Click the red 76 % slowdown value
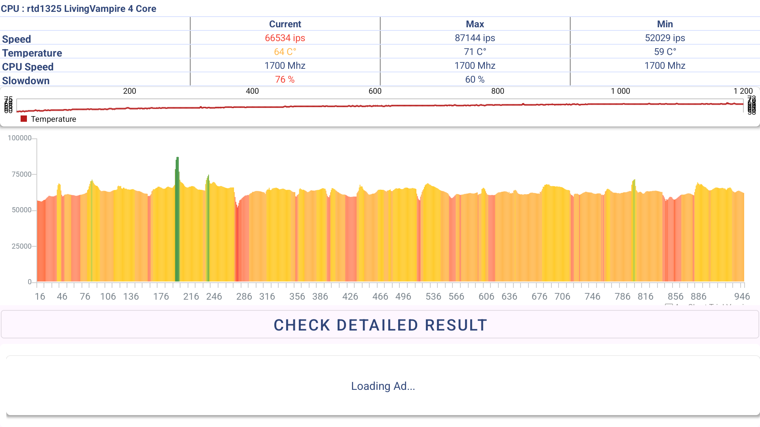This screenshot has height=427, width=760. [285, 79]
